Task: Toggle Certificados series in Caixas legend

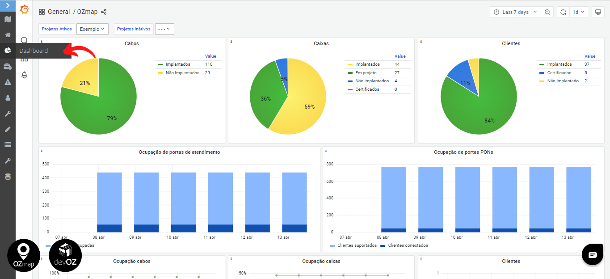Action: point(367,89)
